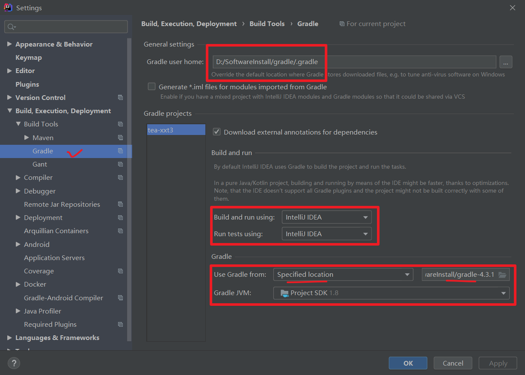Click the project-level icon beside Version Control

pyautogui.click(x=120, y=98)
